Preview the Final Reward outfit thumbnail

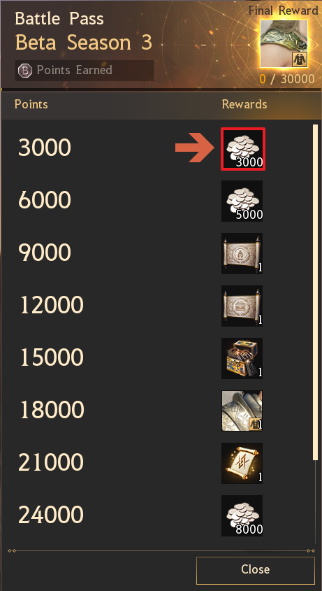tap(284, 44)
